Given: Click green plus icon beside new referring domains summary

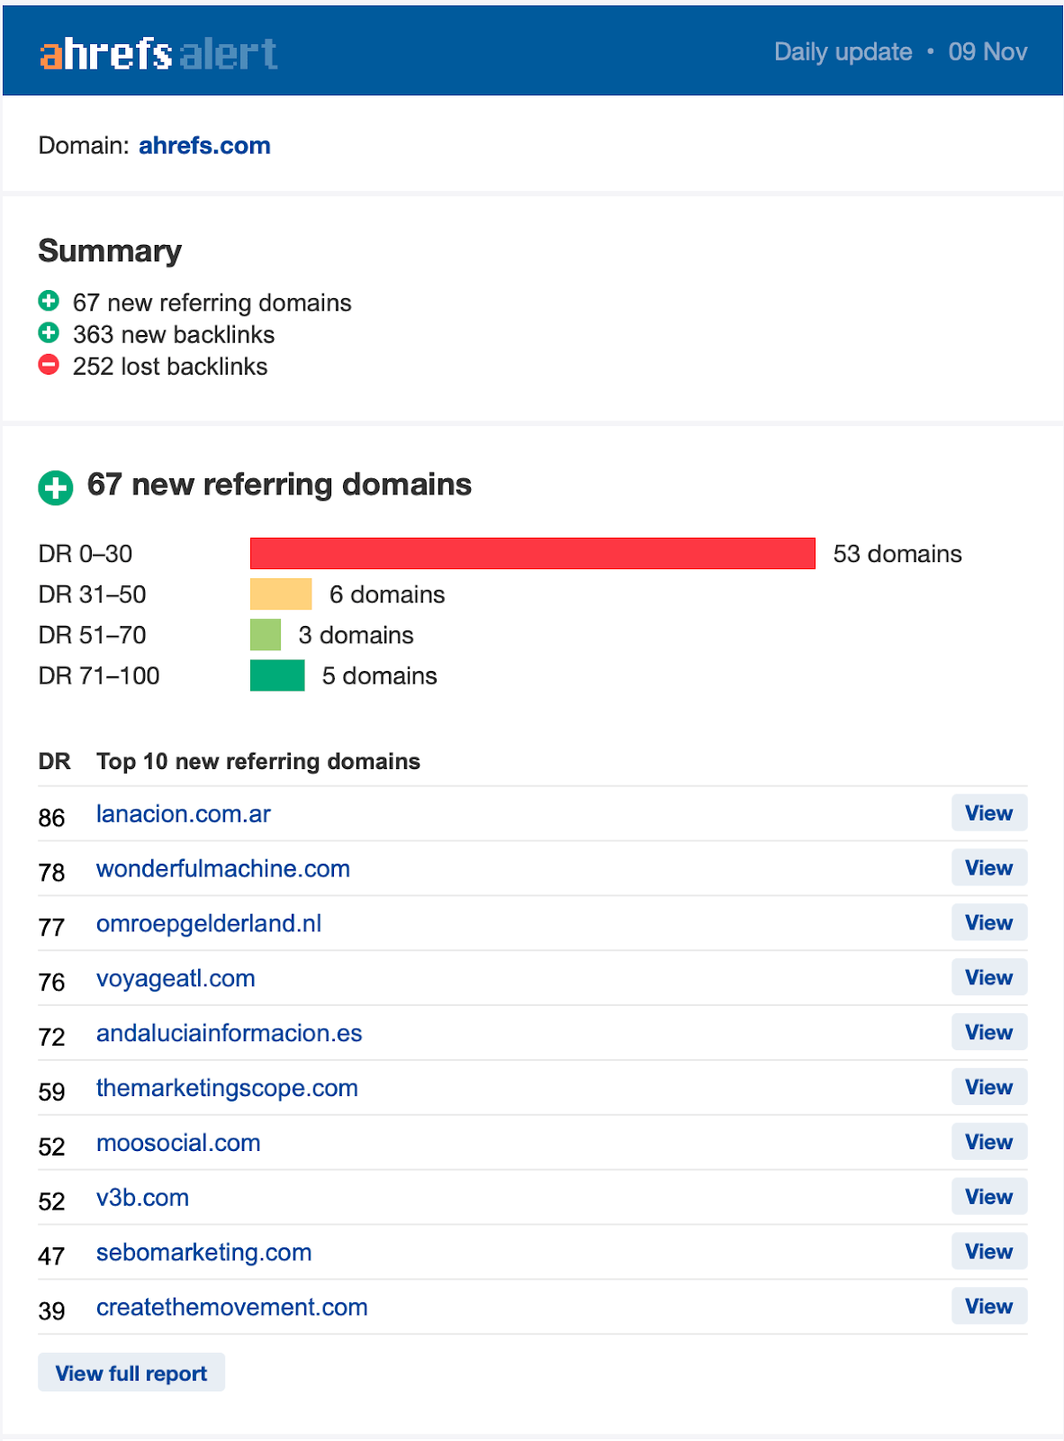Looking at the screenshot, I should 49,301.
